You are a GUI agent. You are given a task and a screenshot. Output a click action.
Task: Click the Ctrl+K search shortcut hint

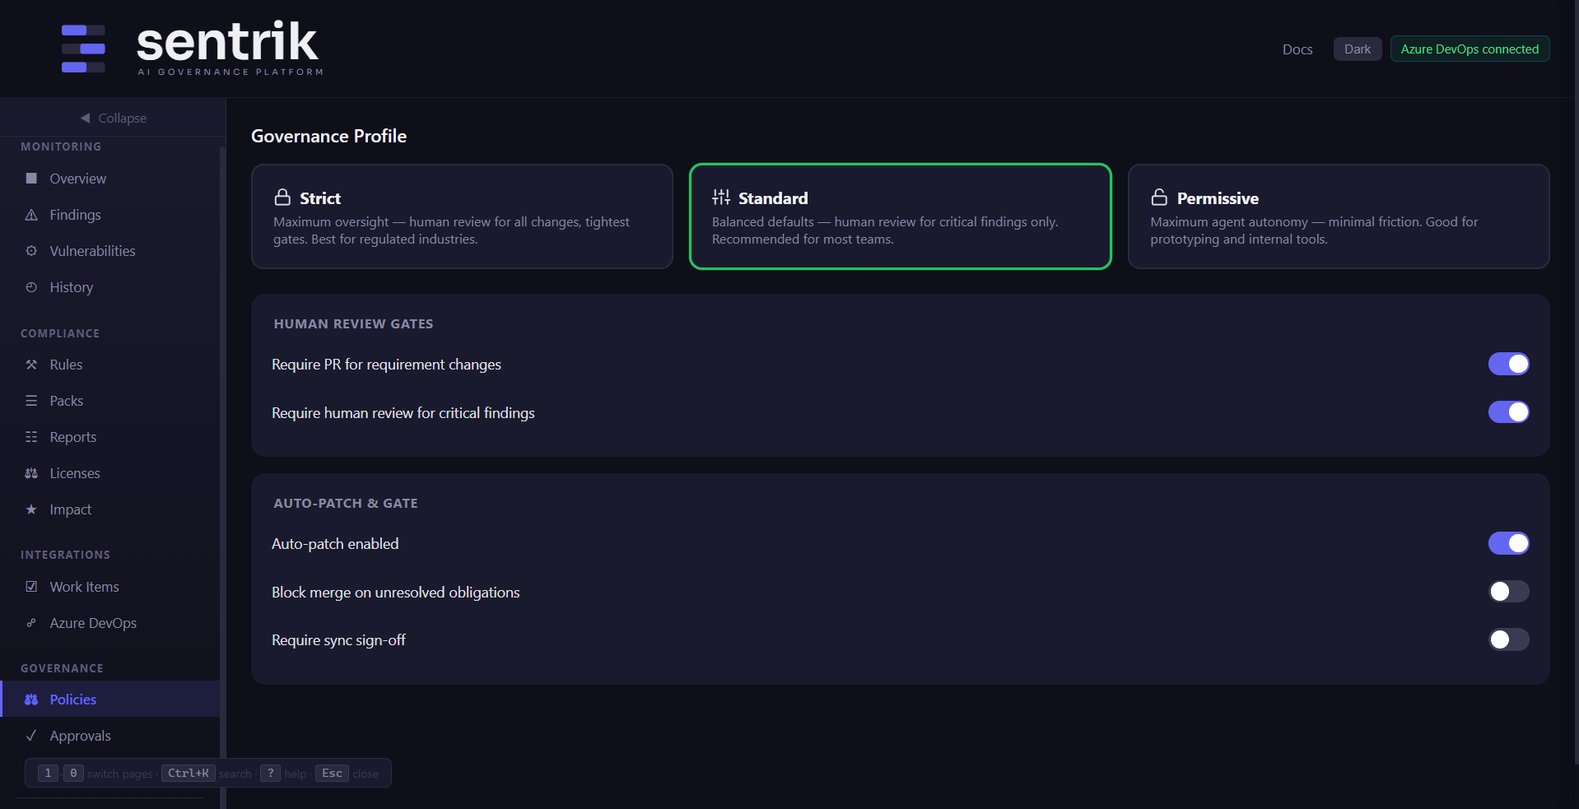click(189, 774)
